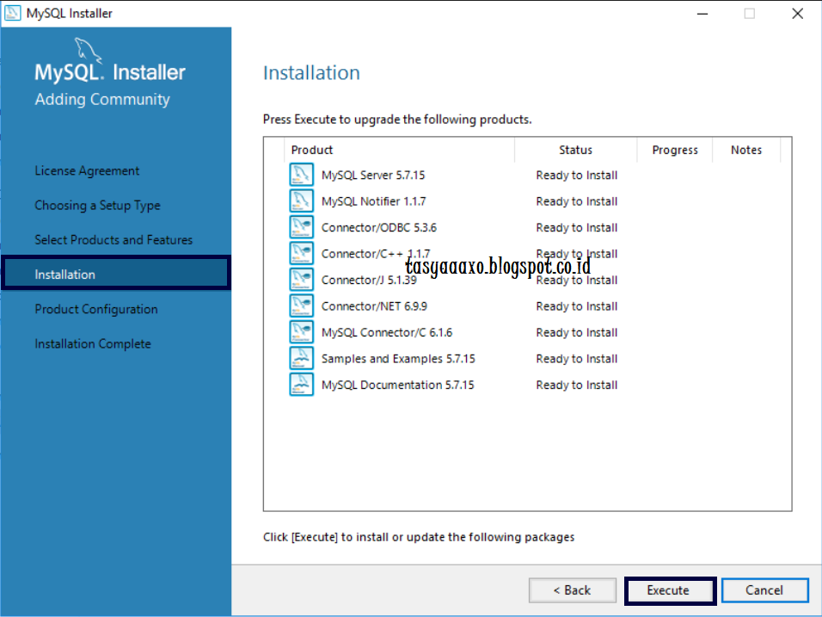The image size is (822, 617).
Task: Click the < Back button
Action: tap(573, 590)
